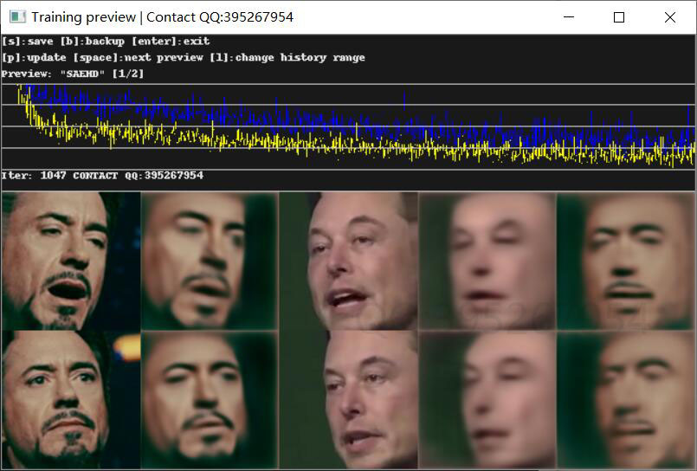Select the bottom-row sharp clean-shaven face thumbnail

[x=349, y=399]
